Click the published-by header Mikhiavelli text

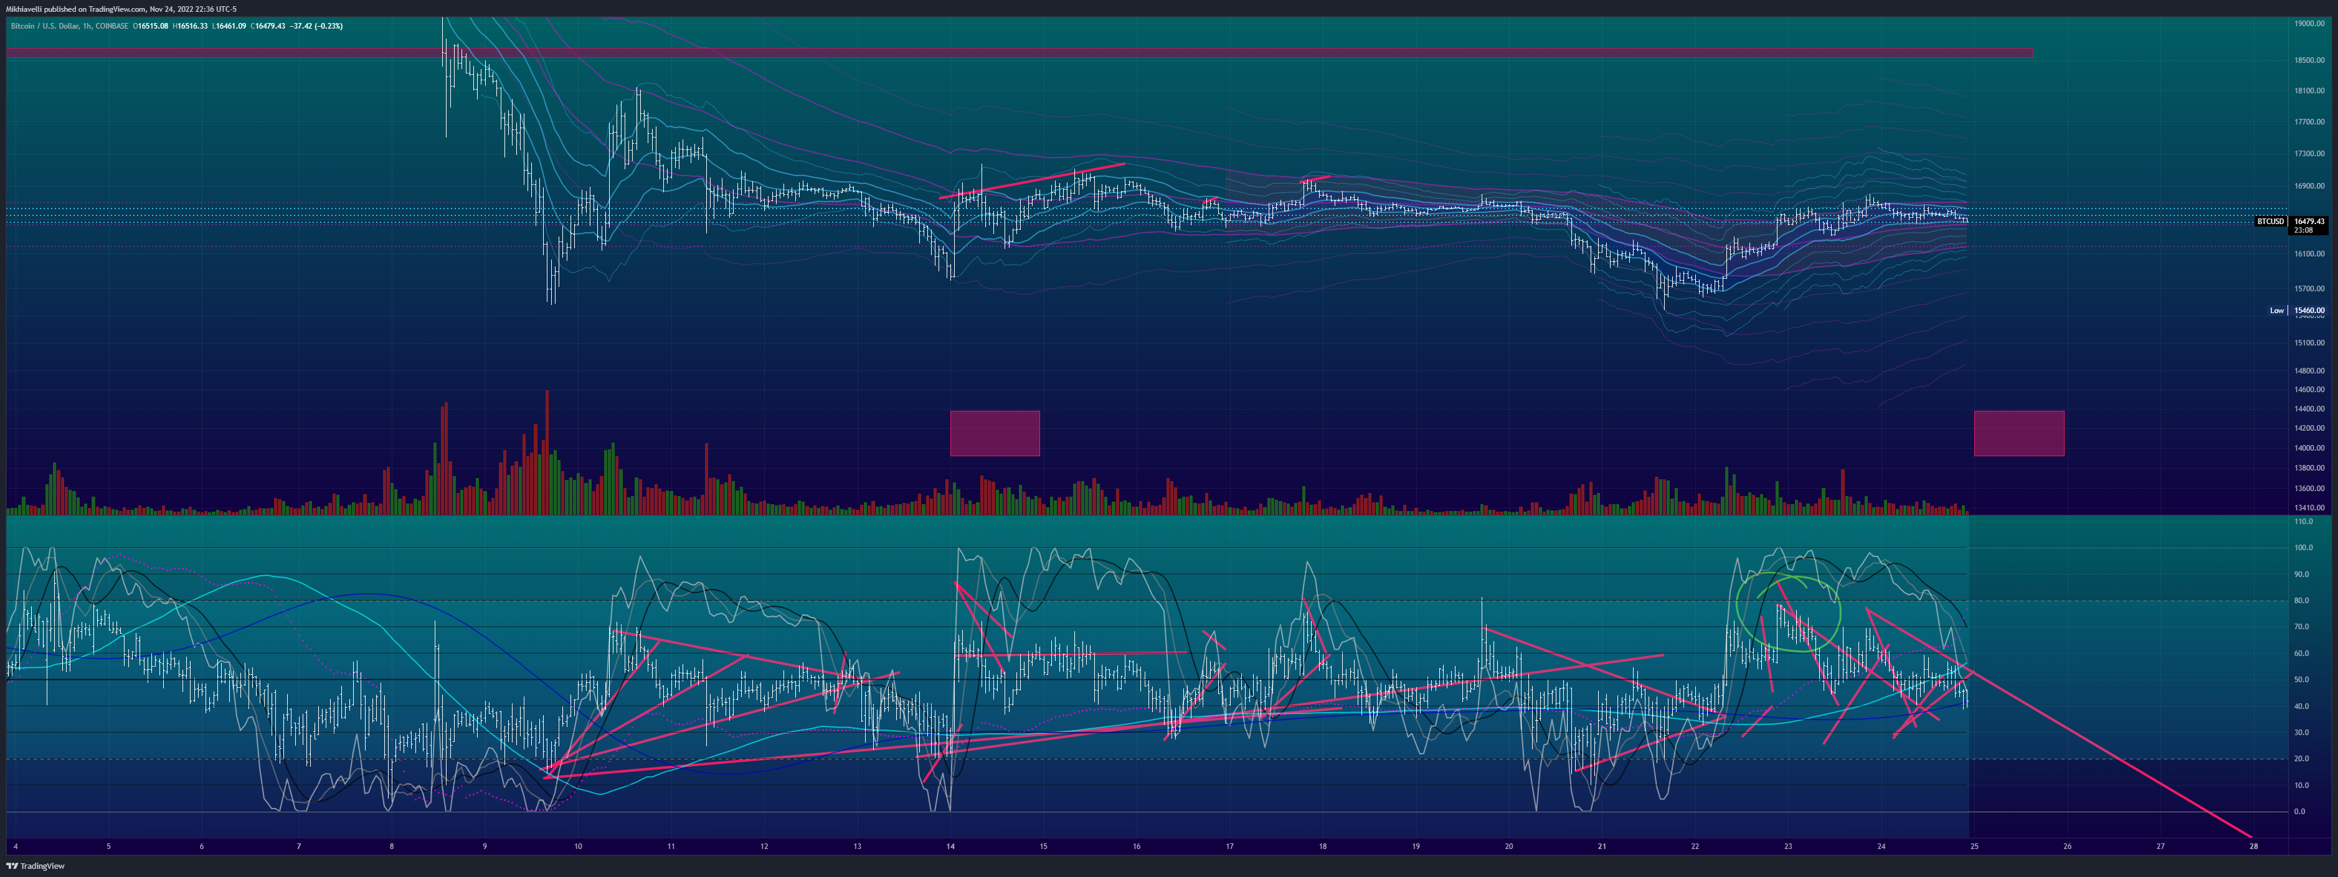click(24, 9)
